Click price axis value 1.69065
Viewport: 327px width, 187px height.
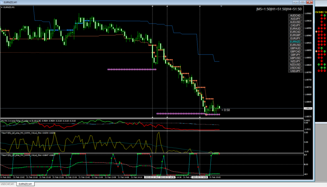pyautogui.click(x=308, y=14)
